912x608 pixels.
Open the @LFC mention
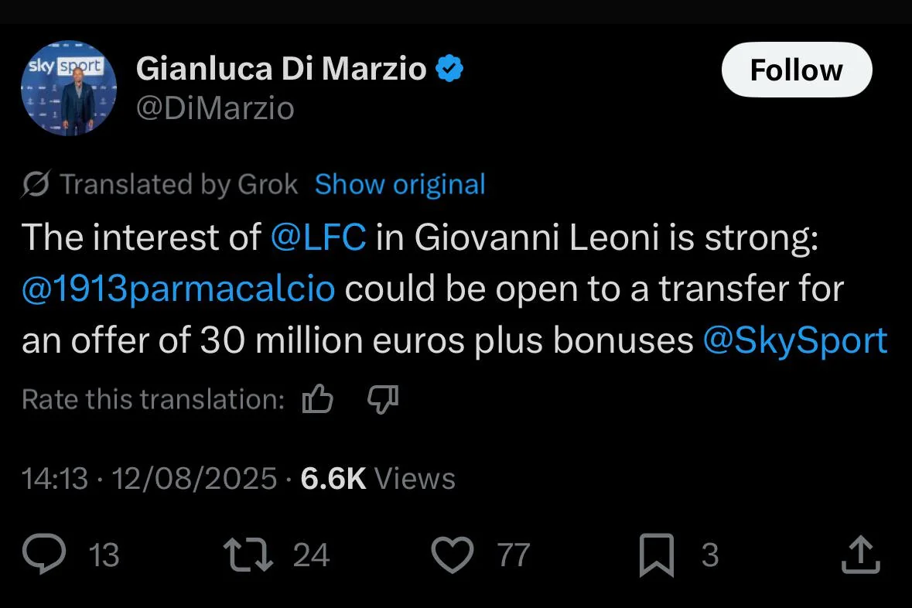pos(319,237)
